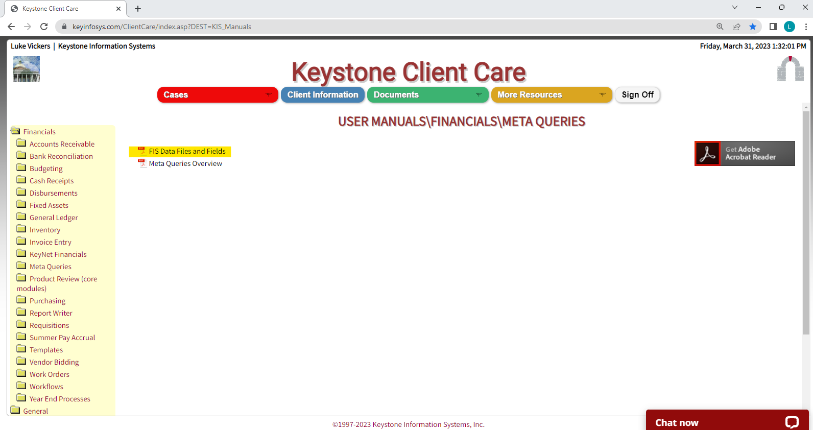Expand the Documents dropdown arrow
The height and width of the screenshot is (430, 813).
(479, 94)
